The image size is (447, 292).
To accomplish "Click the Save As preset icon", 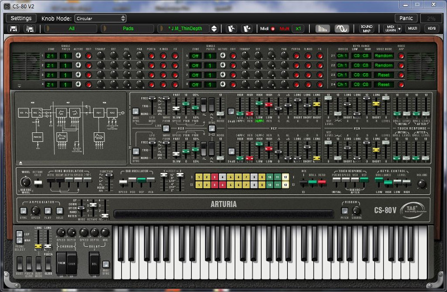I will coord(30,28).
